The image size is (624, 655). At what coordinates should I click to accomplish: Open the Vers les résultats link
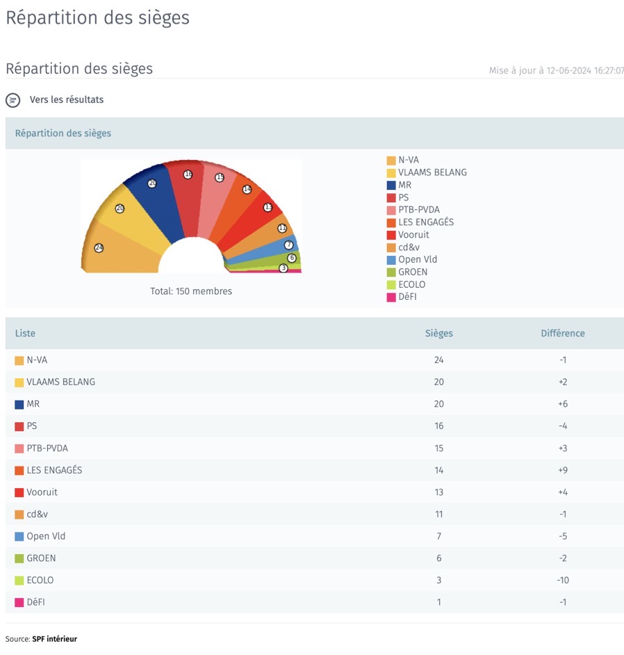pyautogui.click(x=67, y=100)
